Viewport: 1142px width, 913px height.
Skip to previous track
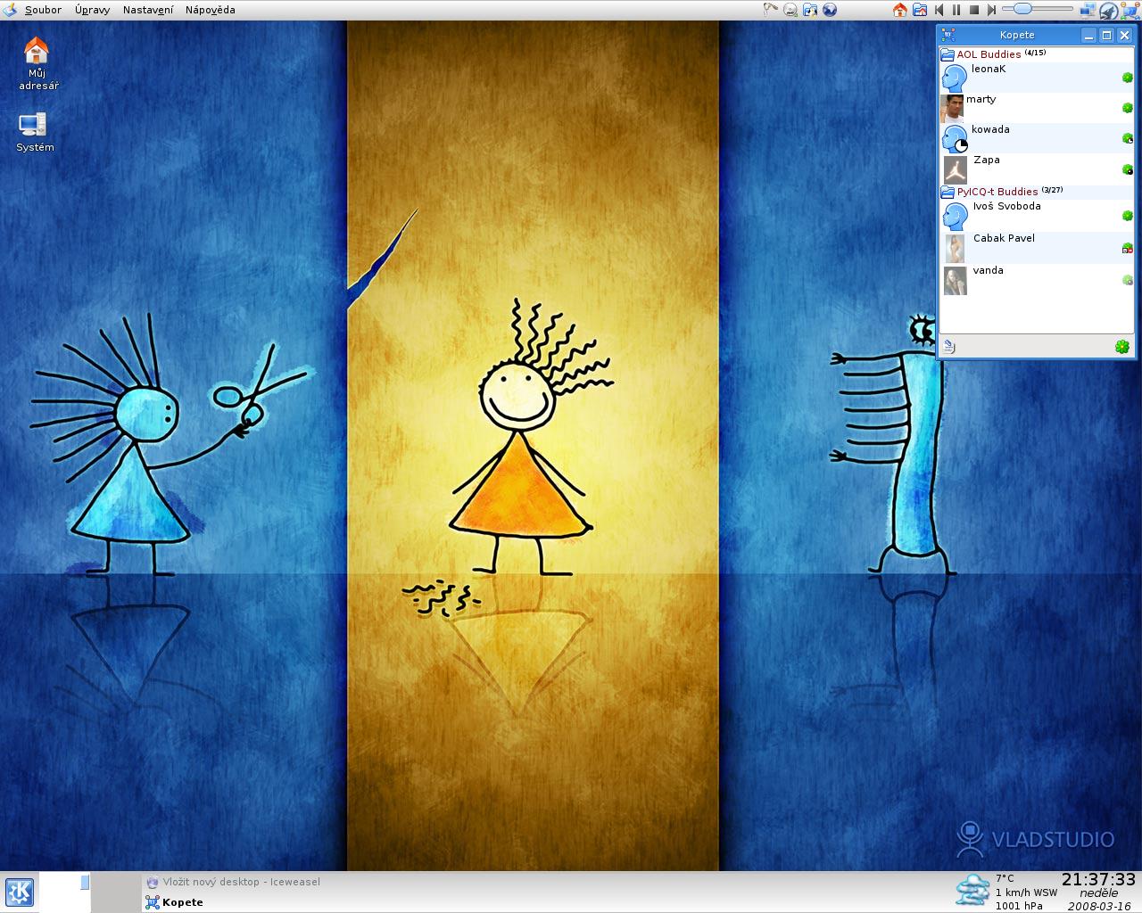tap(939, 10)
